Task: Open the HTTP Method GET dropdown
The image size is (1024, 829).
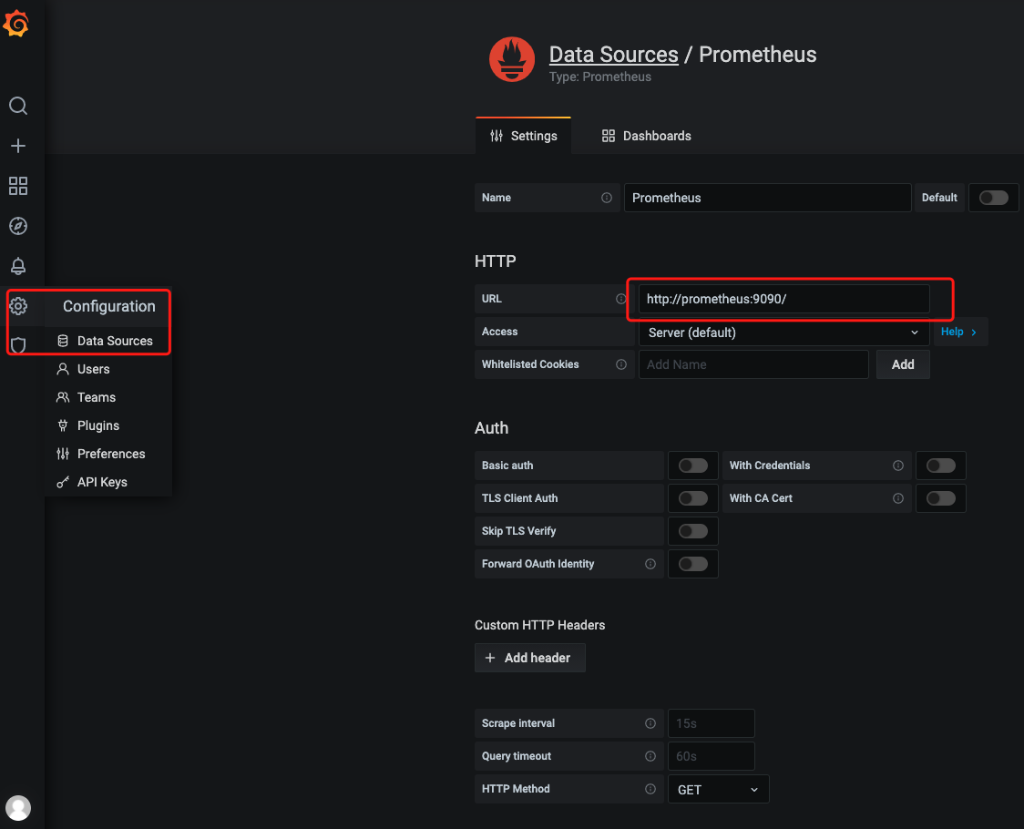Action: [718, 790]
